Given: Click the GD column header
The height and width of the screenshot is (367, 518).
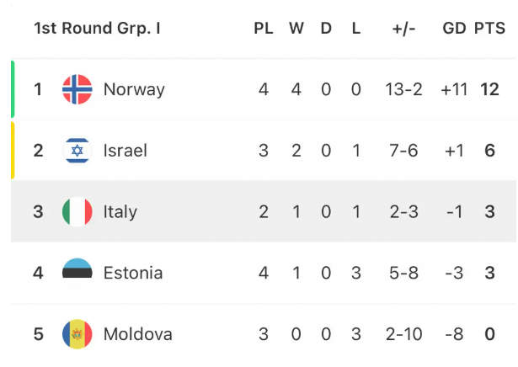Looking at the screenshot, I should [454, 28].
